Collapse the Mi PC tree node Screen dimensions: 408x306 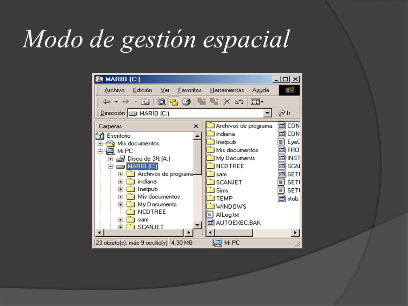tap(100, 151)
